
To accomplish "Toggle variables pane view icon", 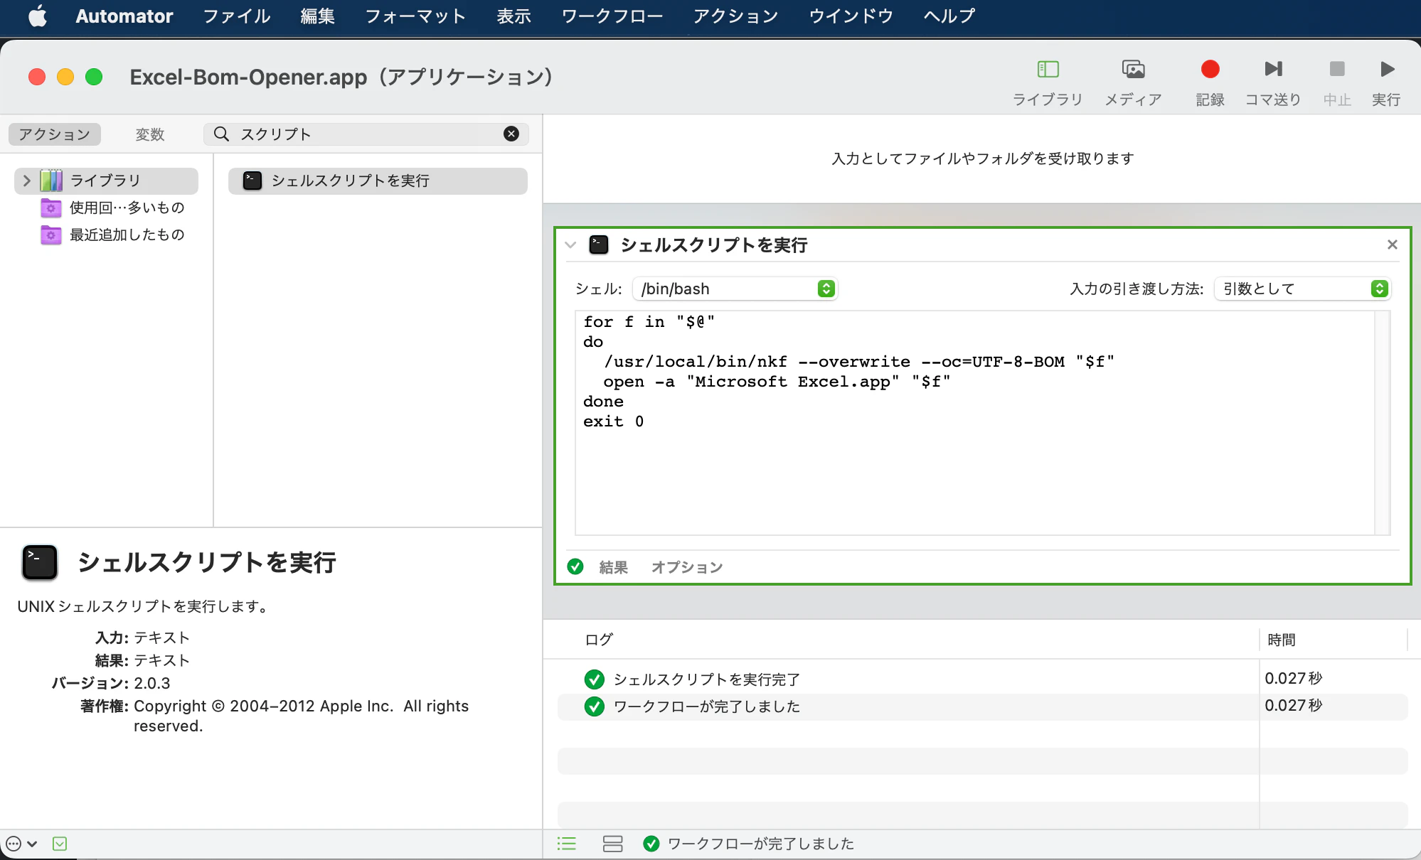I will coord(612,844).
